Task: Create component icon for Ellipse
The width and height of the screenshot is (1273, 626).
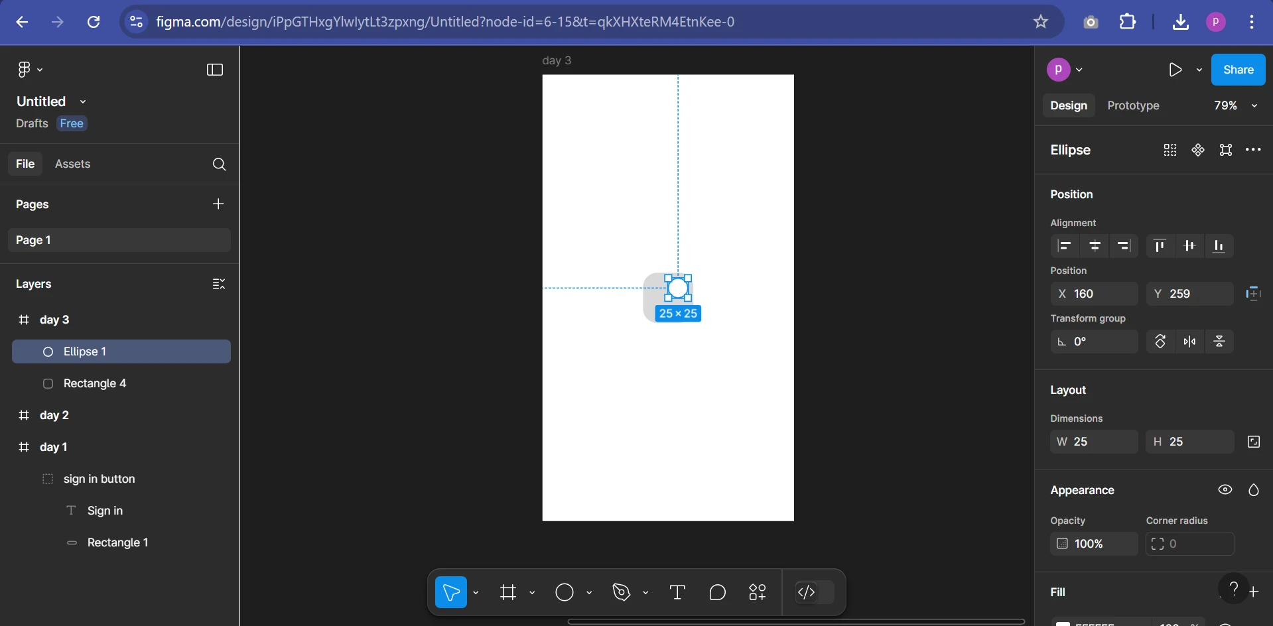Action: (x=1197, y=150)
